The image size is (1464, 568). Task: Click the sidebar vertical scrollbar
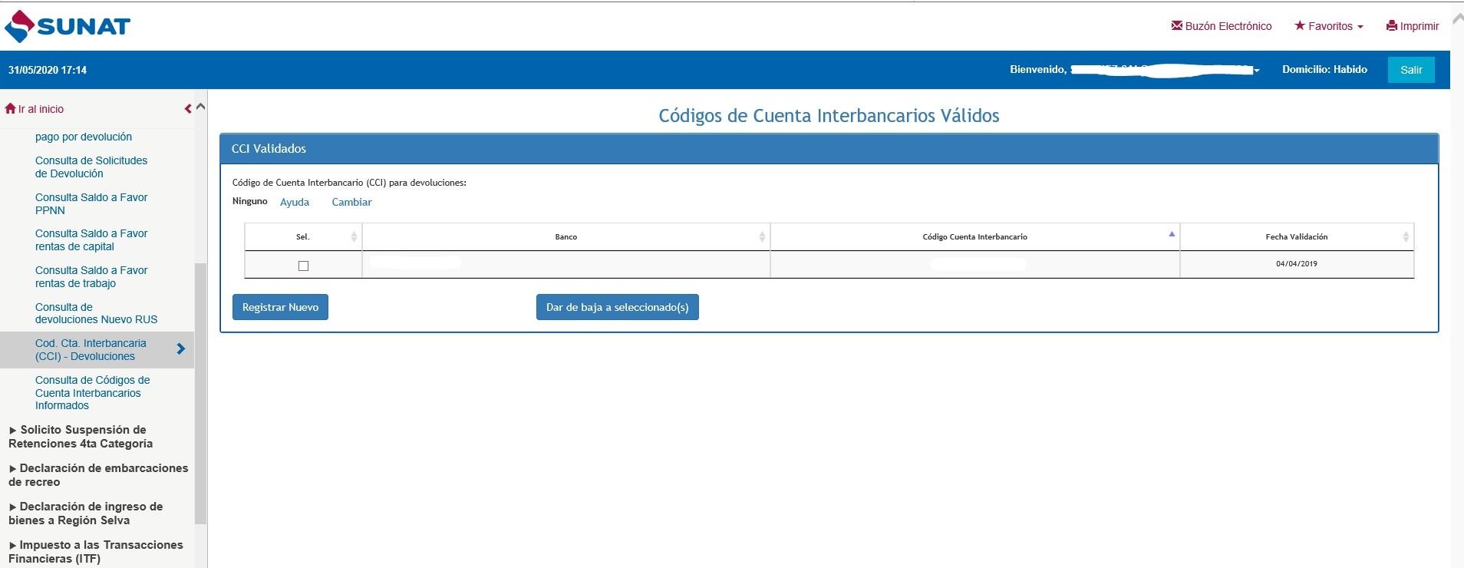pos(201,391)
